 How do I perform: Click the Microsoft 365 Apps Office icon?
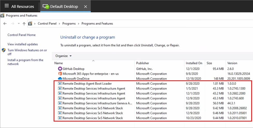(60, 74)
